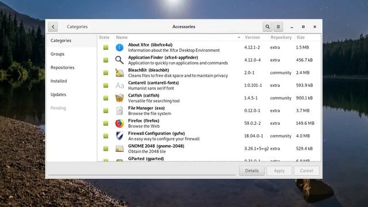Select 'File Manager (exo)' package name

pos(147,108)
